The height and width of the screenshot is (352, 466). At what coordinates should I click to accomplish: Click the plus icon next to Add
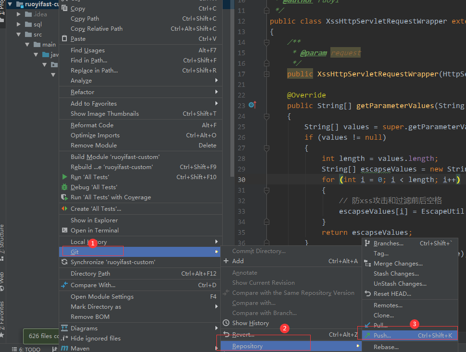[x=226, y=261]
